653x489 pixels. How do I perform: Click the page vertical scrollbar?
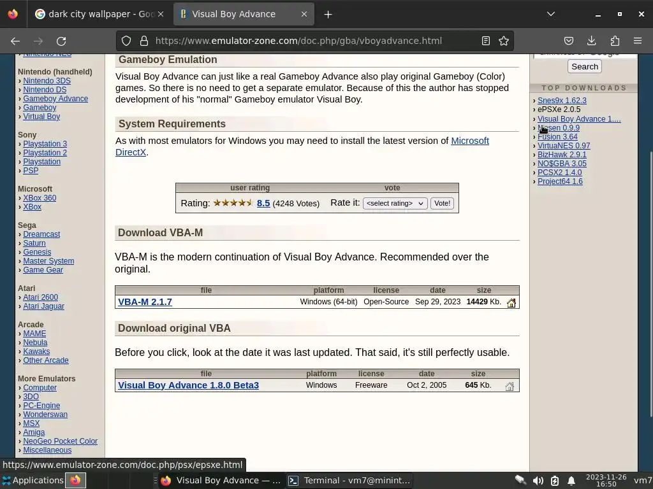650,283
